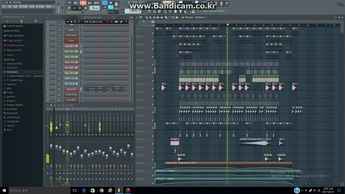Expand Mixer presets folder in browser

pyautogui.click(x=12, y=50)
